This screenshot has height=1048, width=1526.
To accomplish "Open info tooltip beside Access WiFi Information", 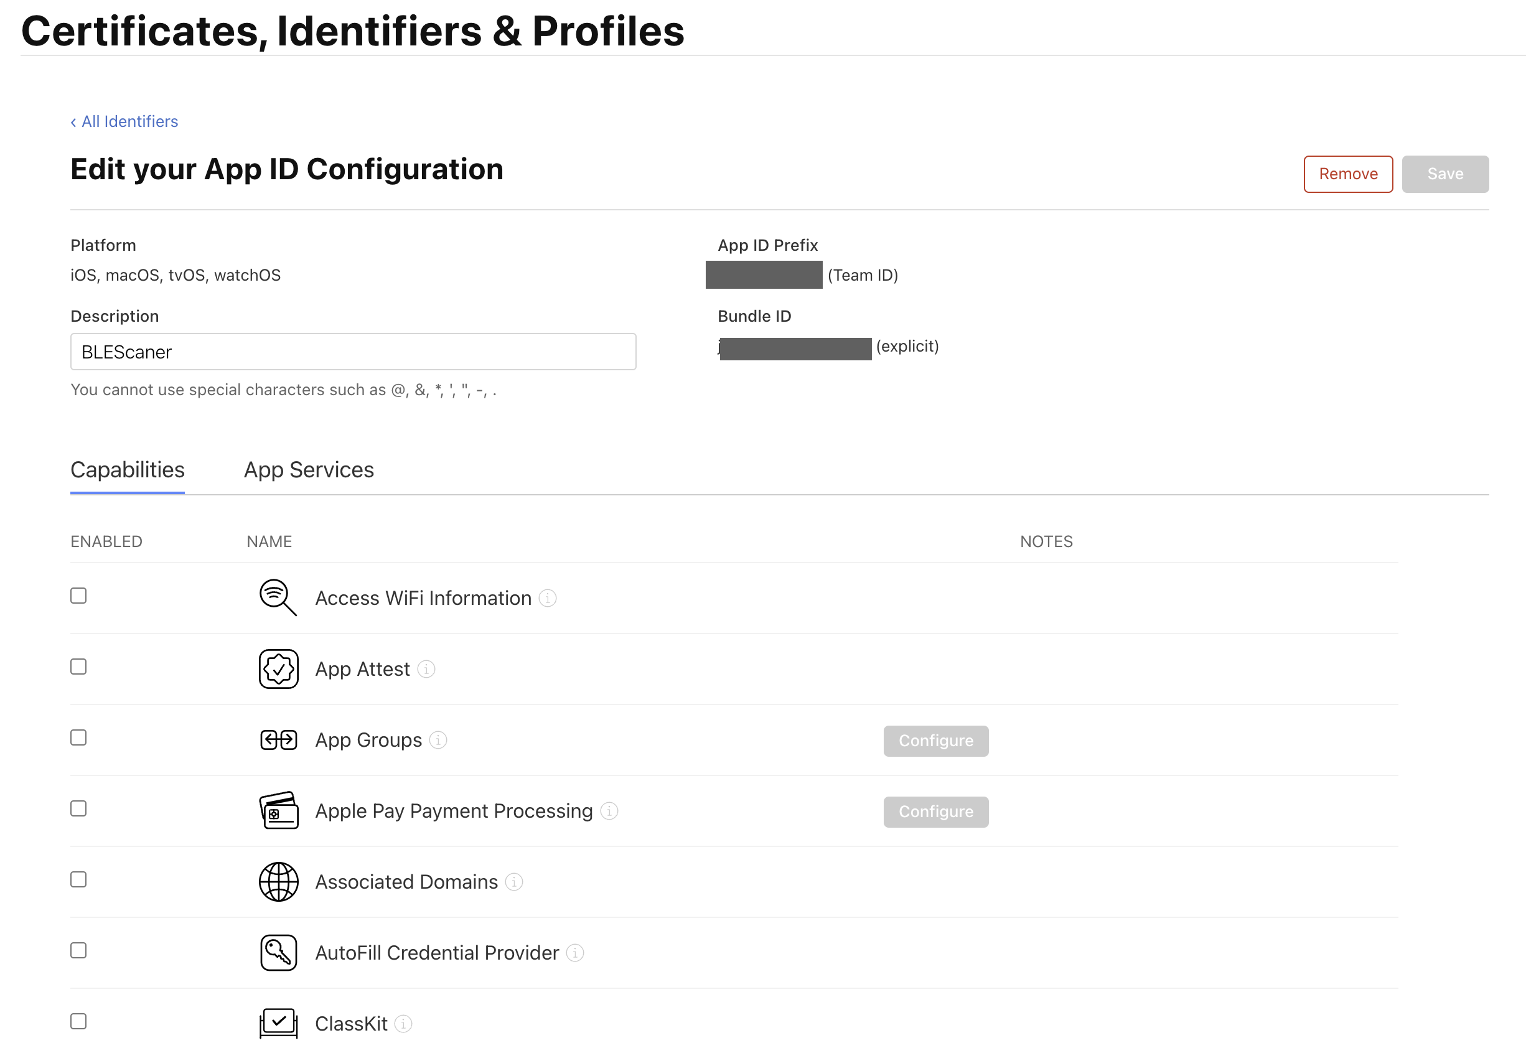I will point(548,598).
